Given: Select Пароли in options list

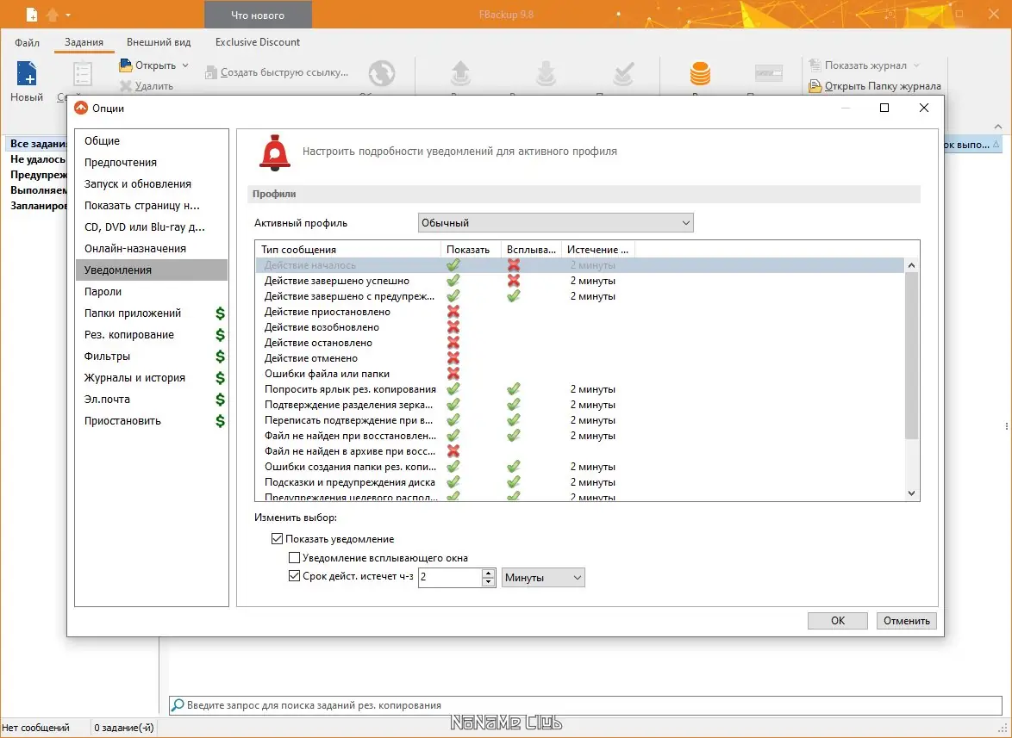Looking at the screenshot, I should [152, 291].
